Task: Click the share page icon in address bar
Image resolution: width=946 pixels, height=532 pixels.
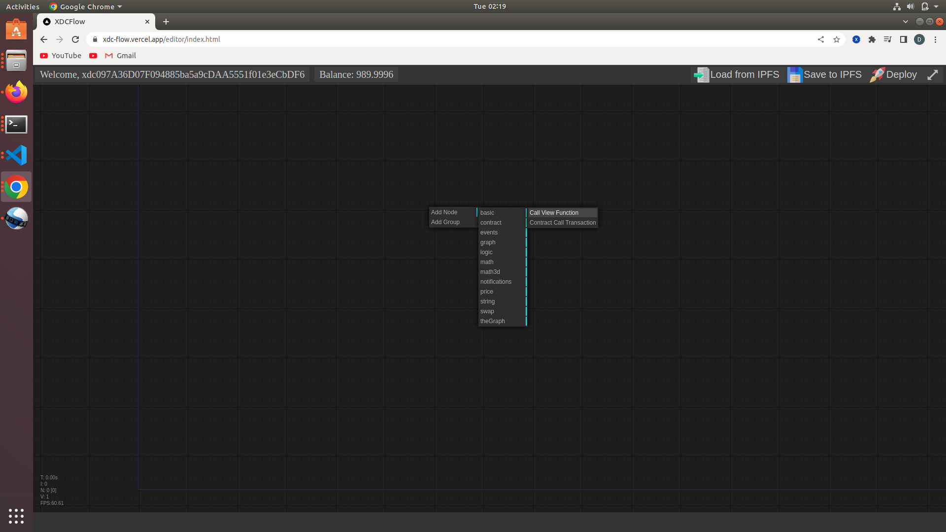Action: tap(821, 39)
